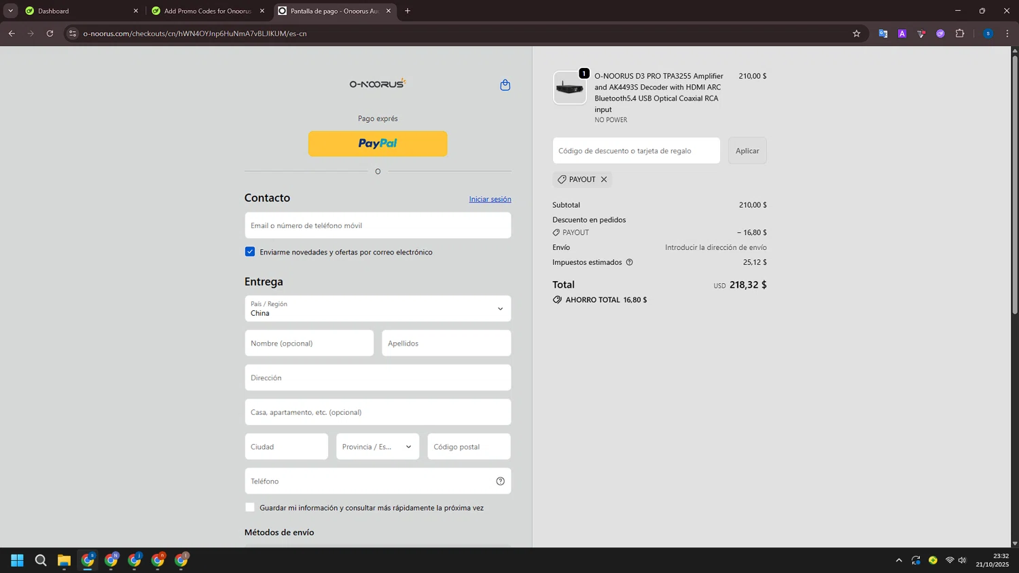Viewport: 1019px width, 573px height.
Task: Toggle the email news and offers checkbox
Action: tap(250, 252)
